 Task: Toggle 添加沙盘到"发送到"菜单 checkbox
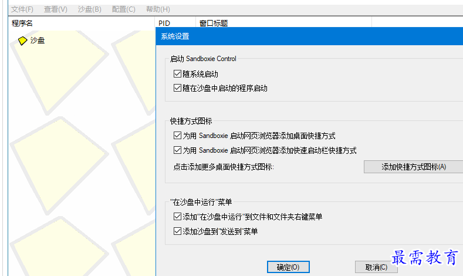[x=177, y=231]
